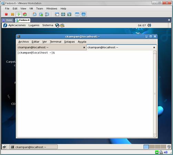The height and width of the screenshot is (155, 173).
Task: Click the red Power Off toolbar button
Action: 6,14
